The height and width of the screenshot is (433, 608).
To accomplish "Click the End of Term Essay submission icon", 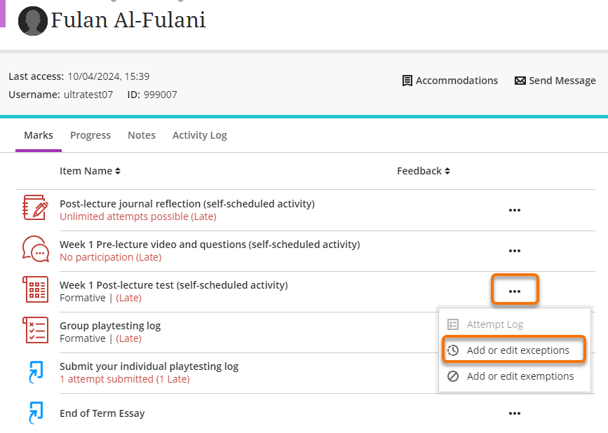I will (x=35, y=413).
